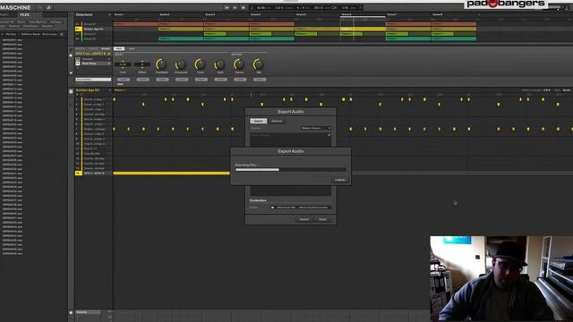The height and width of the screenshot is (322, 573).
Task: Click the bright yellow pattern clip under Scene 6
Action: coord(363,29)
